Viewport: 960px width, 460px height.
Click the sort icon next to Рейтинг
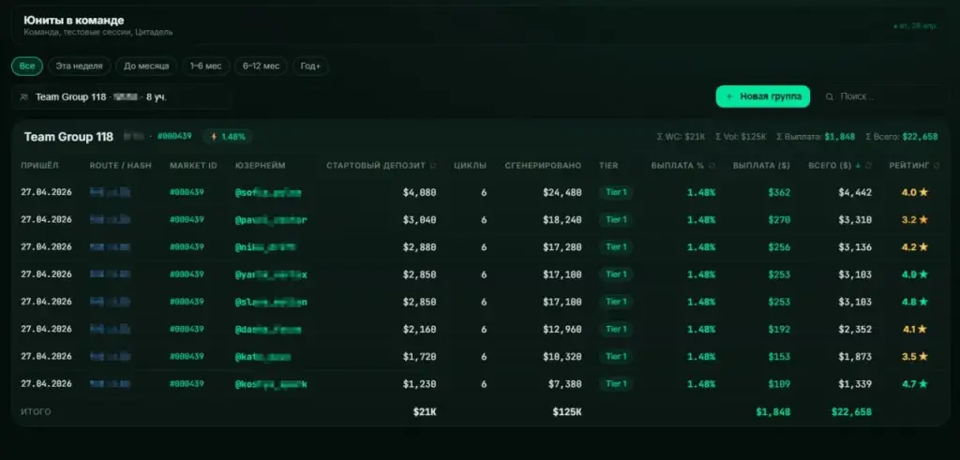click(x=937, y=166)
